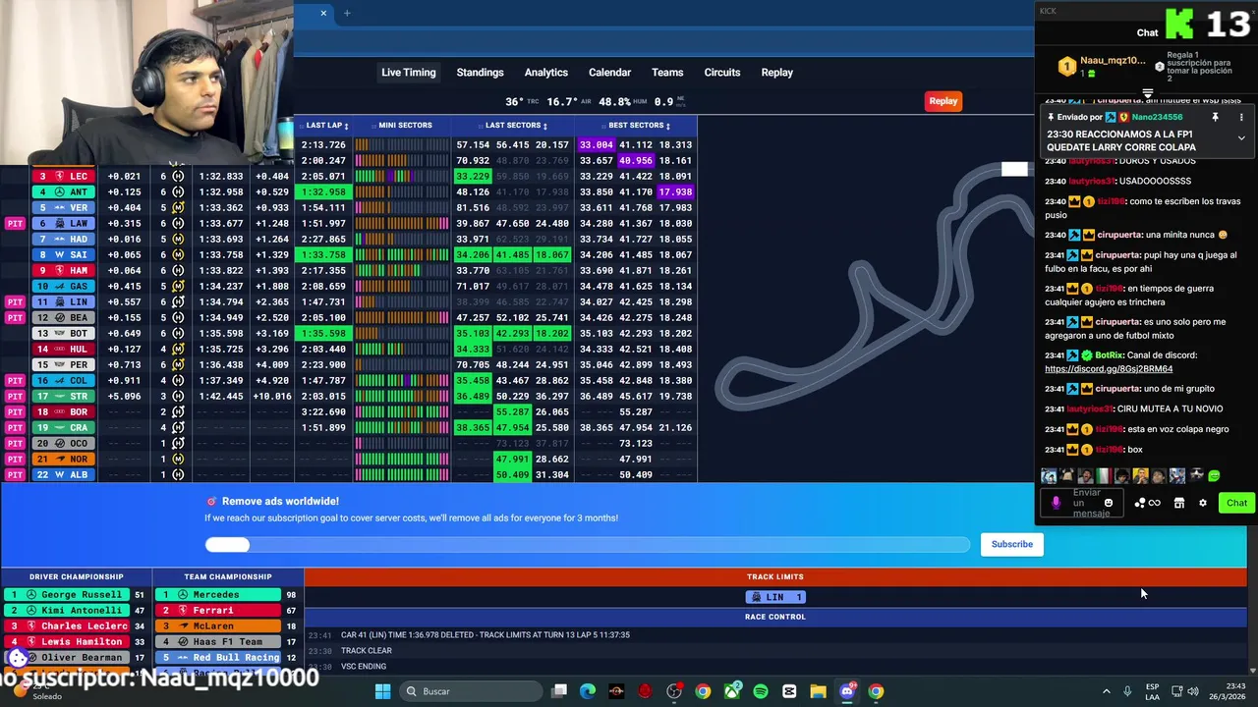This screenshot has width=1258, height=707.
Task: Click the Task View taskbar icon
Action: pyautogui.click(x=559, y=691)
